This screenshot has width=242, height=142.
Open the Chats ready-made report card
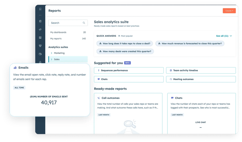[x=202, y=113]
